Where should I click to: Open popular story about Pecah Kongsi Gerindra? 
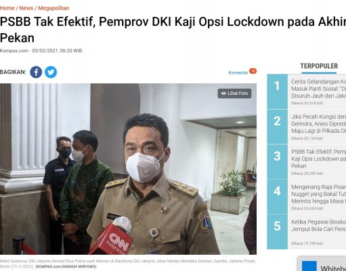click(x=318, y=124)
